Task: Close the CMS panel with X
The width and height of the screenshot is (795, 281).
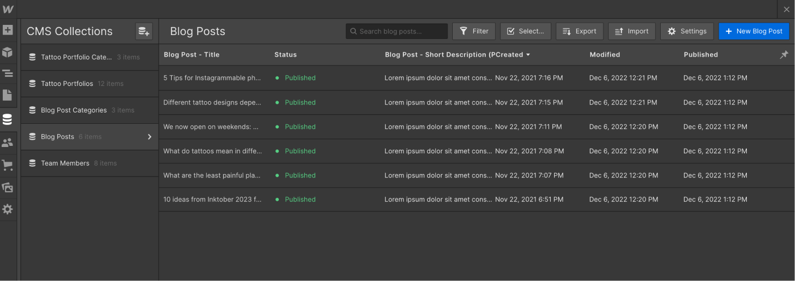Action: point(787,10)
